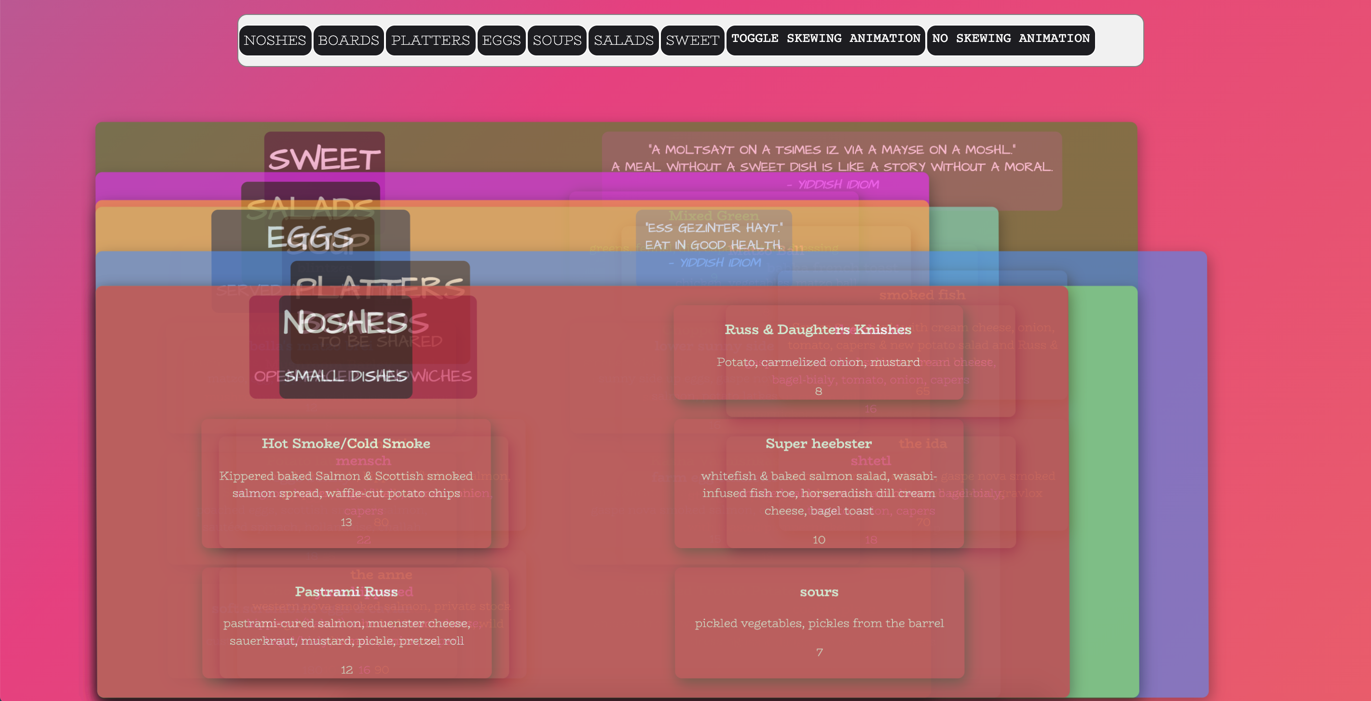Screen dimensions: 1371x701
Task: Select the PLATTERS tab
Action: point(430,40)
